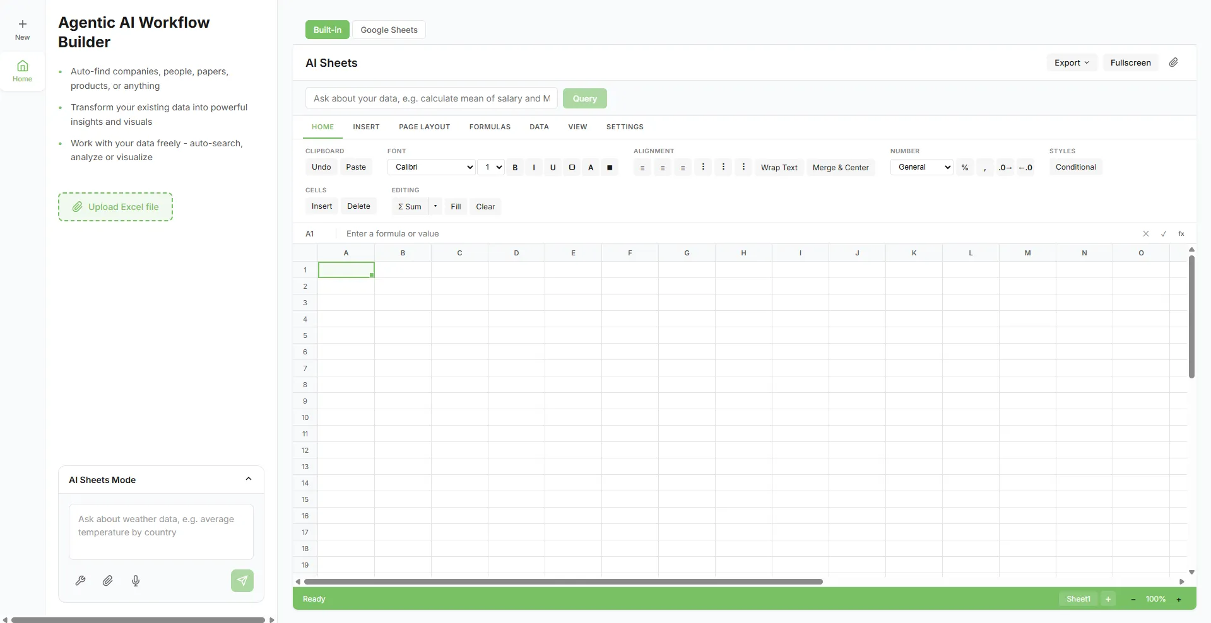Click the Upload Excel file button
The height and width of the screenshot is (623, 1211).
[x=115, y=206]
